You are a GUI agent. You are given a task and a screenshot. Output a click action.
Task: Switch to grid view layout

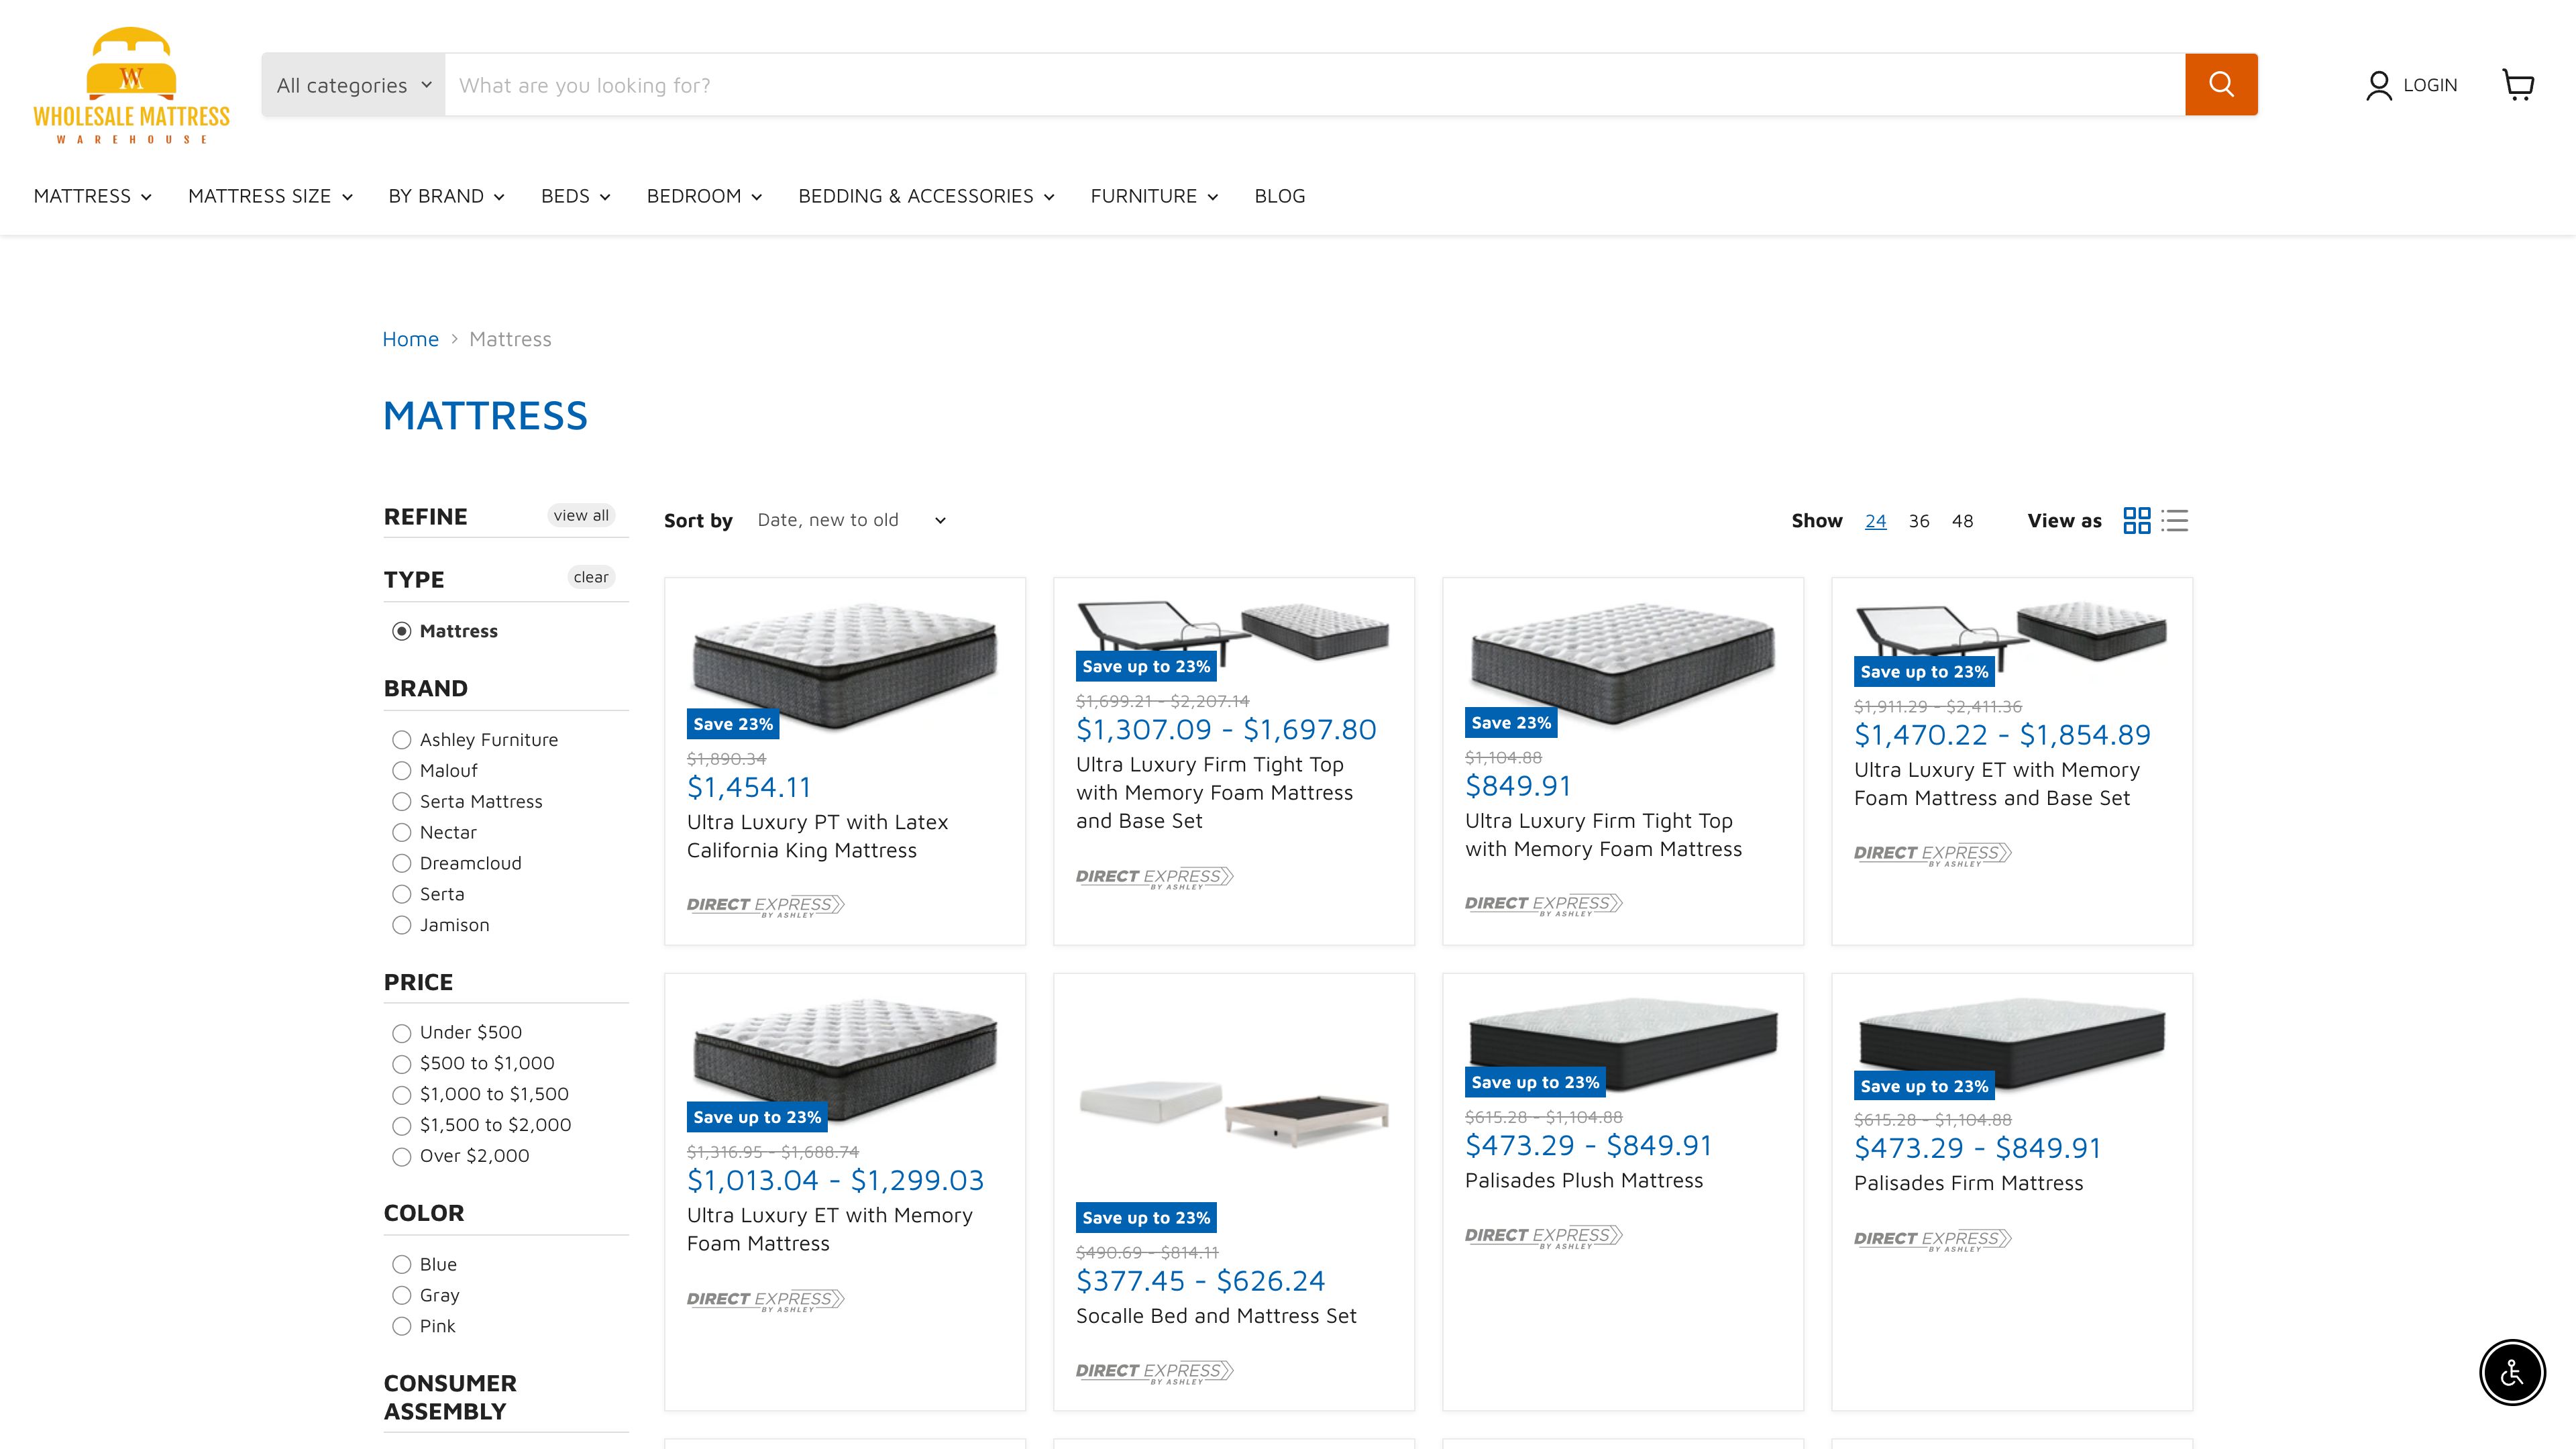[x=2137, y=521]
